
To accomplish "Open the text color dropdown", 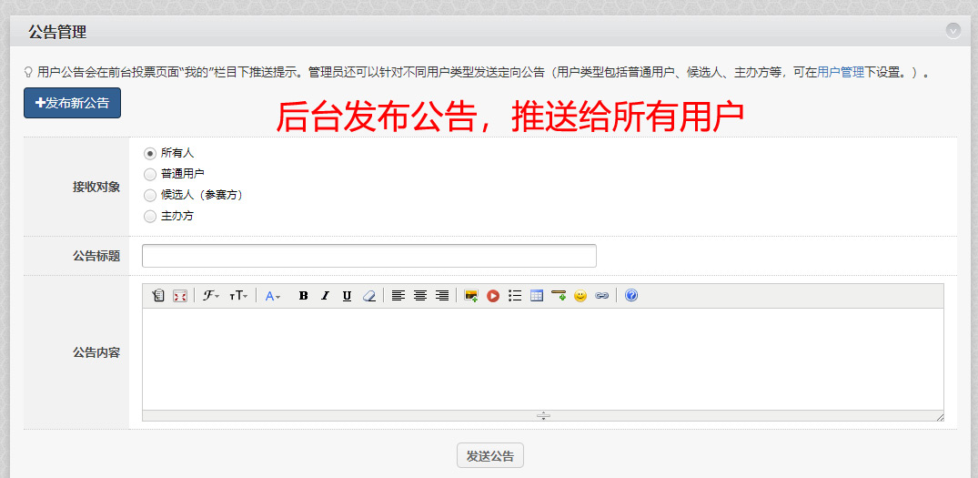I will 273,296.
